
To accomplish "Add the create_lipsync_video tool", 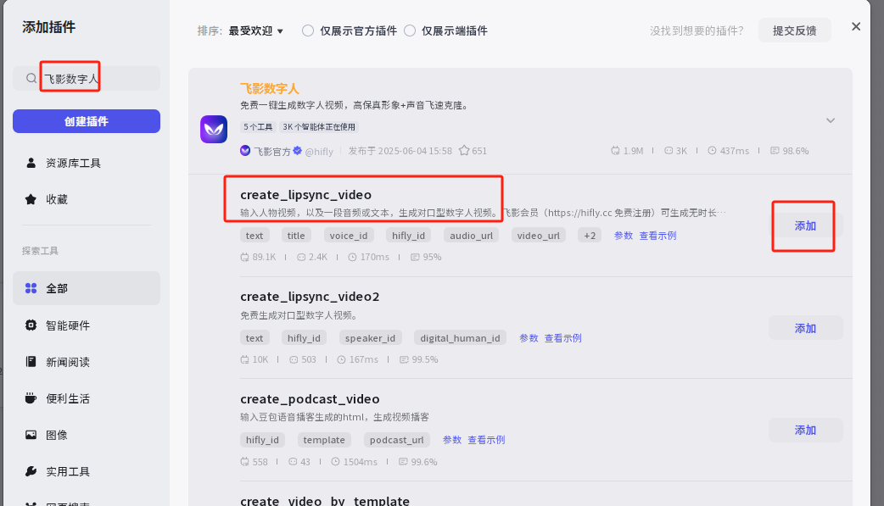I will (806, 225).
